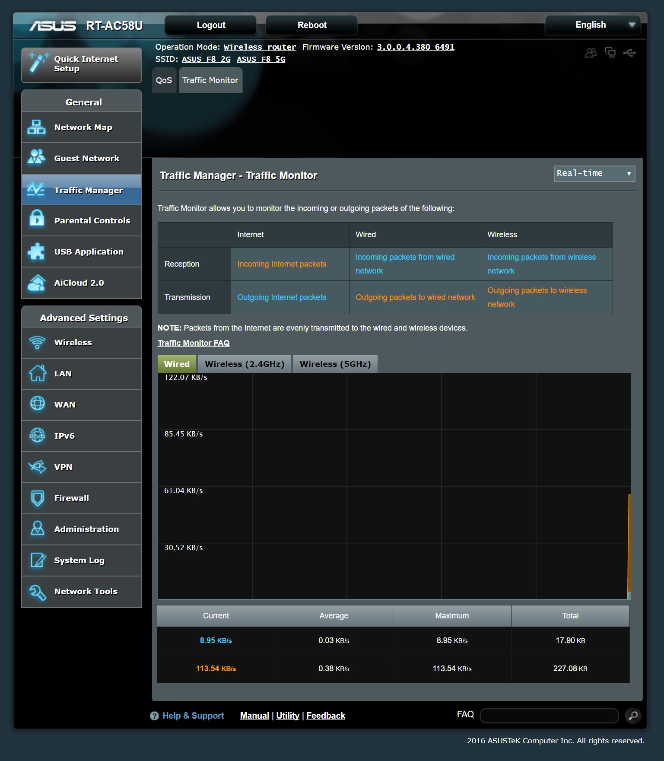The height and width of the screenshot is (761, 664).
Task: Open the Network Map menu item
Action: (82, 127)
